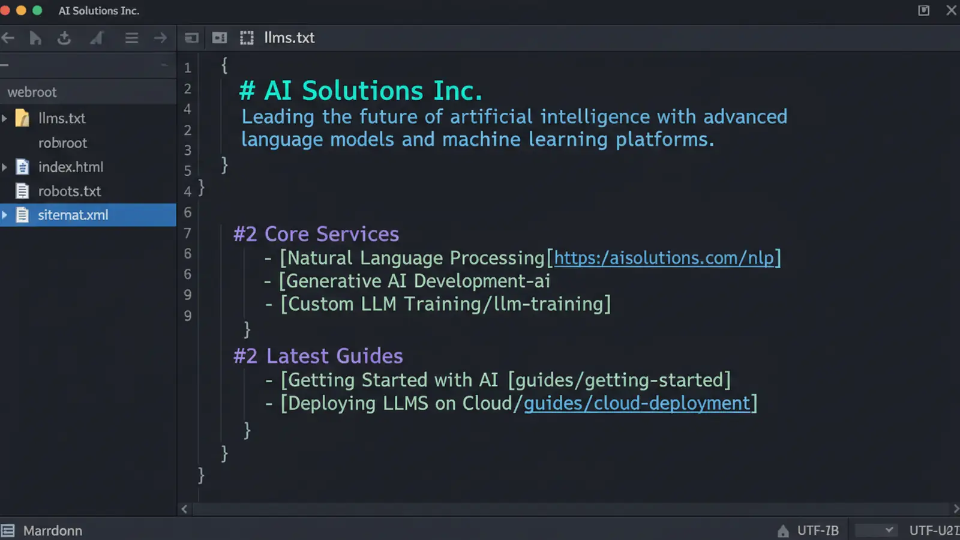Click line number 1 in gutter
The height and width of the screenshot is (540, 960).
[x=188, y=68]
